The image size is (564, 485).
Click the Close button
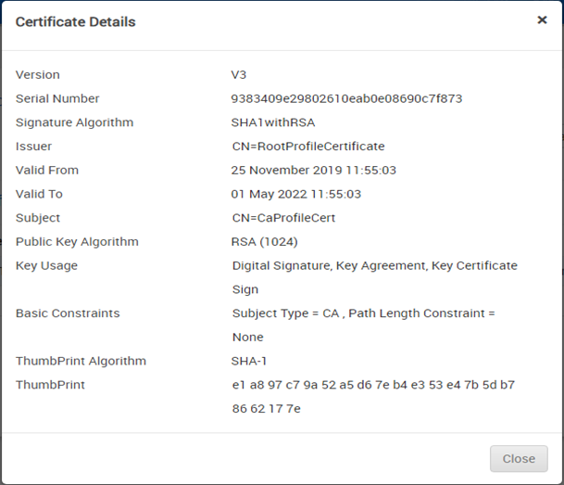pyautogui.click(x=519, y=458)
